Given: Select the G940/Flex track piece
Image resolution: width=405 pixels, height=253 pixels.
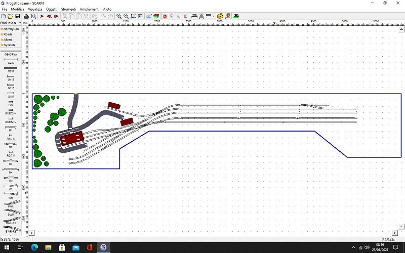Looking at the screenshot, I should [x=11, y=53].
